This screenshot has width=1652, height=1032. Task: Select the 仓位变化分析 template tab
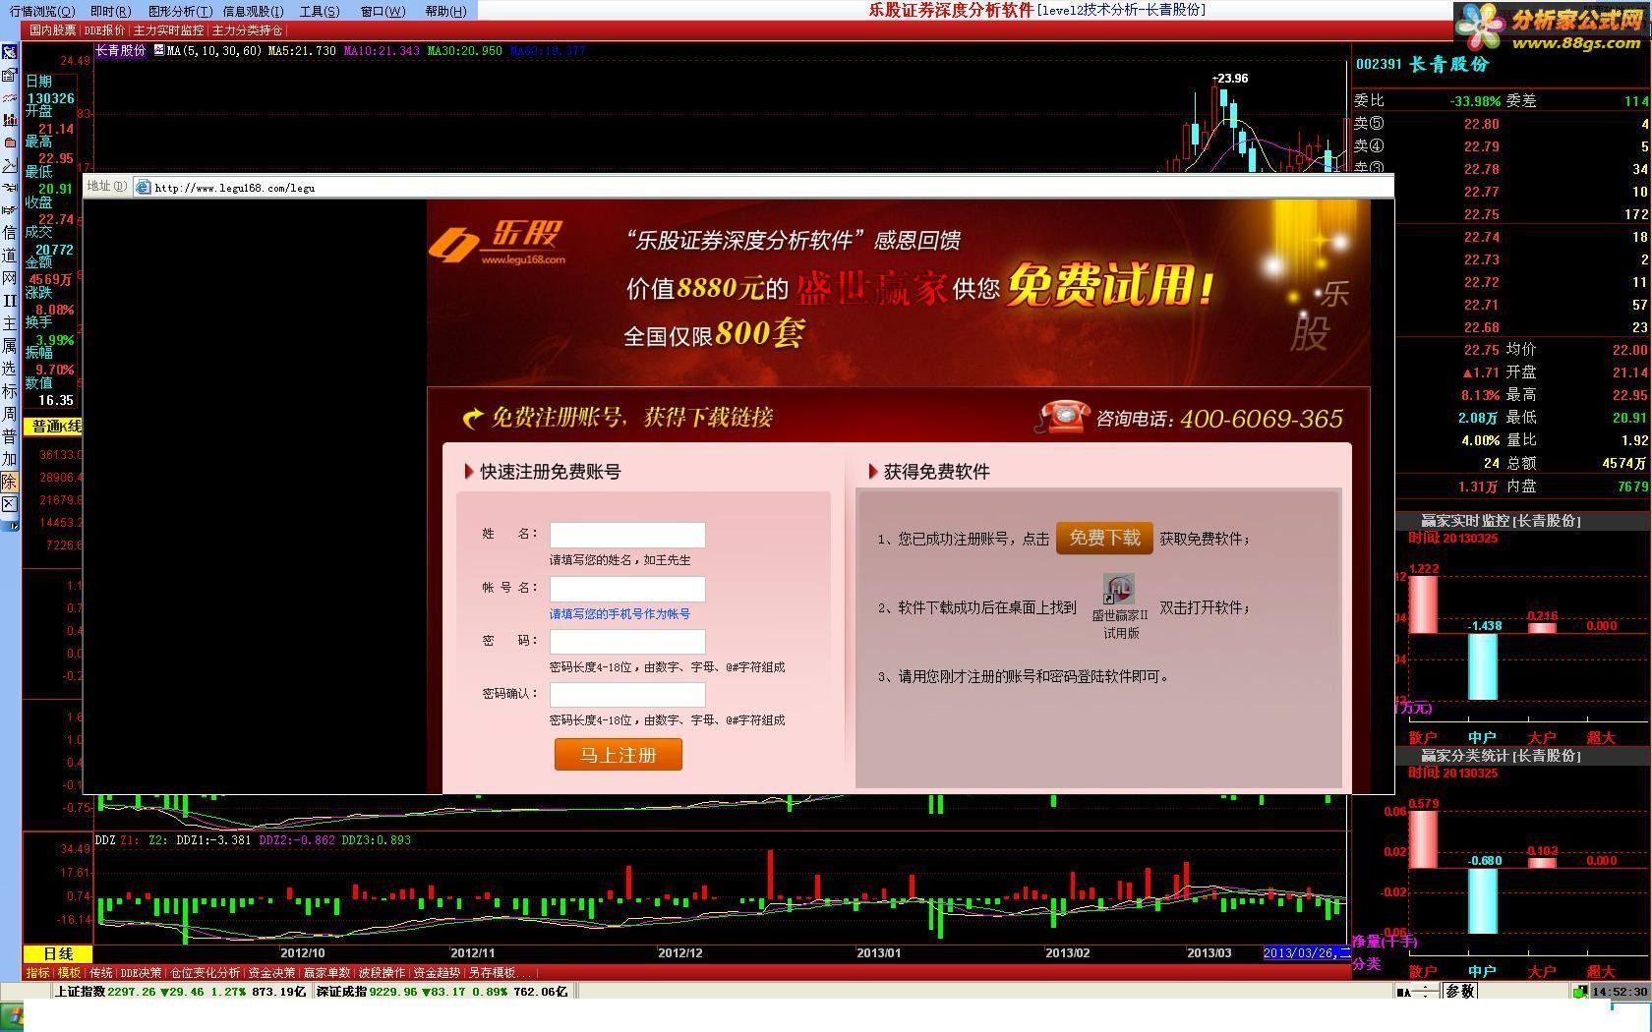point(206,973)
